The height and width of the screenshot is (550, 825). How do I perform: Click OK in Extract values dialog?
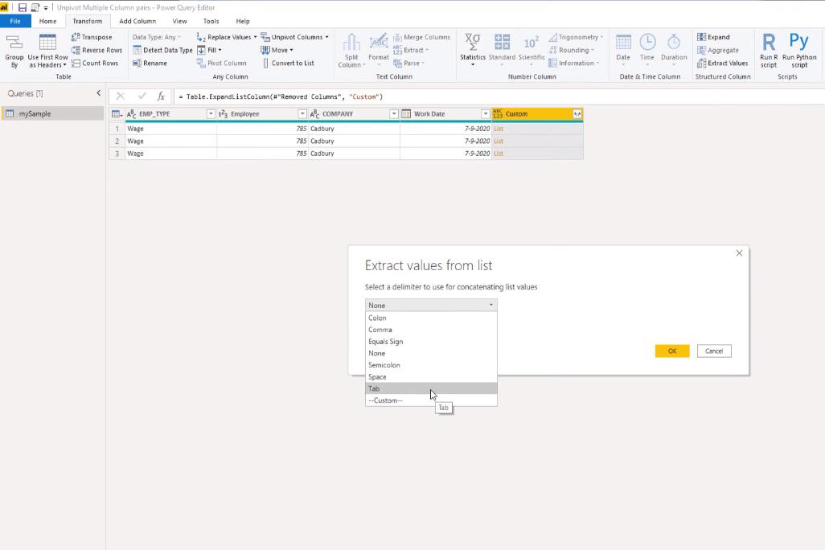(x=672, y=351)
